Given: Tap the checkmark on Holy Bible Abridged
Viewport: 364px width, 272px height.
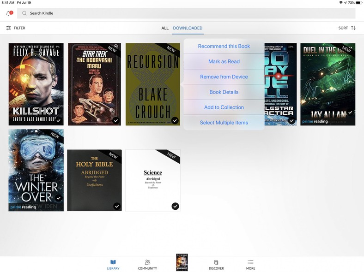Looking at the screenshot, I should [117, 206].
